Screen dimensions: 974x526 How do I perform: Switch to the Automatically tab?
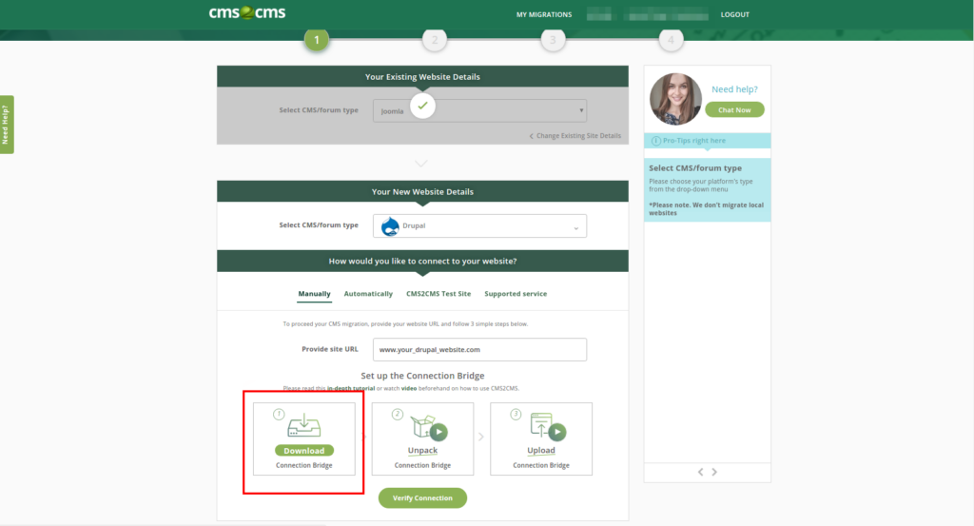(x=368, y=294)
